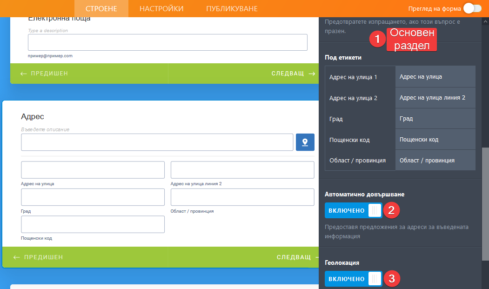The height and width of the screenshot is (289, 489).
Task: Click input above Адрес на улица label
Action: tap(93, 170)
